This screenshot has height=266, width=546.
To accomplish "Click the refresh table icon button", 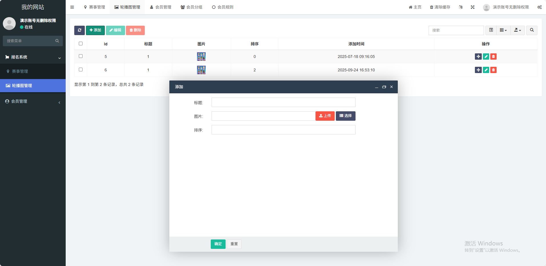I will 79,30.
